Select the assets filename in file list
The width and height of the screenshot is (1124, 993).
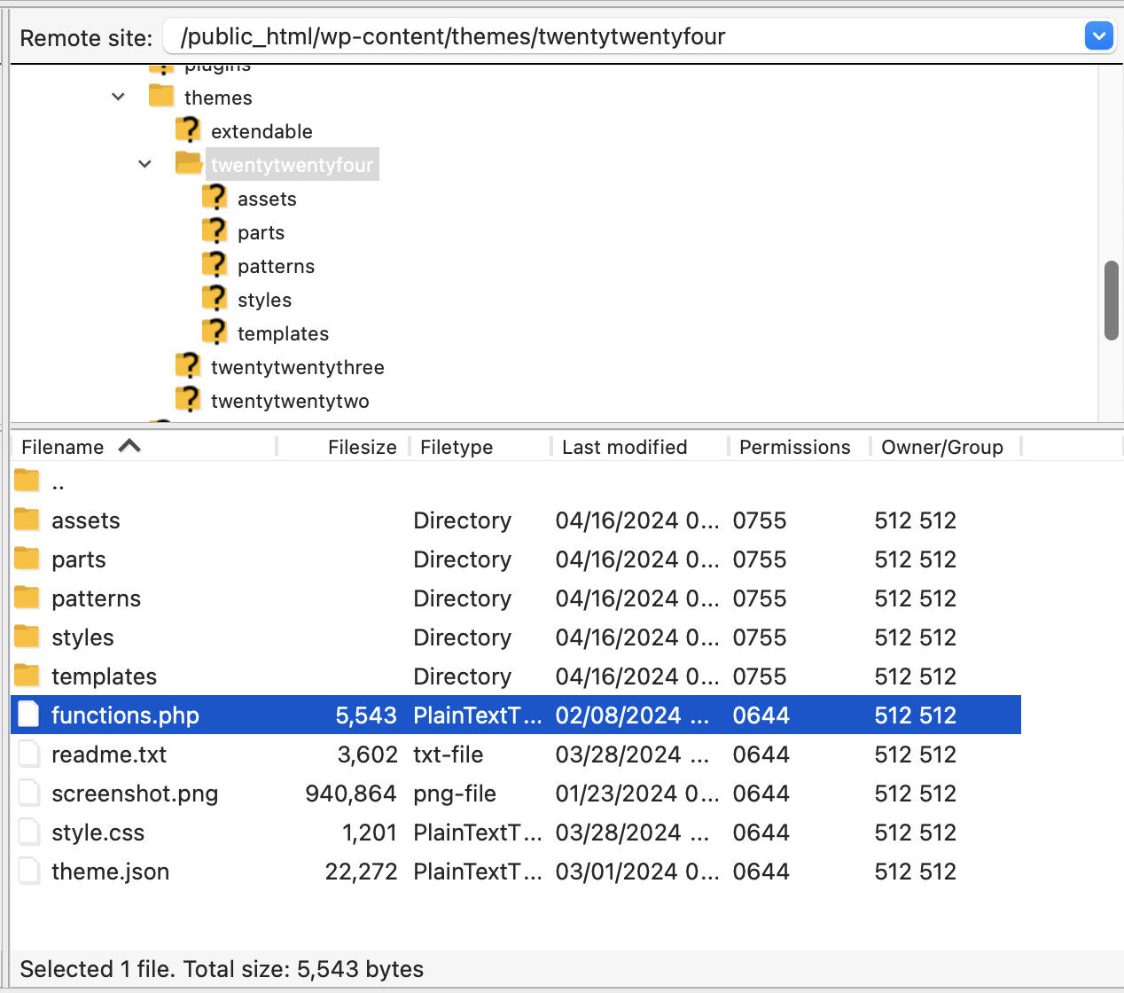(x=85, y=520)
